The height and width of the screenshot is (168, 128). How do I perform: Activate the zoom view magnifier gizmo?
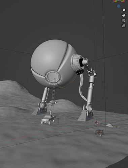124,10
